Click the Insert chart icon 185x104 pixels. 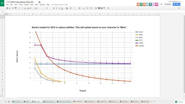[x=101, y=8]
